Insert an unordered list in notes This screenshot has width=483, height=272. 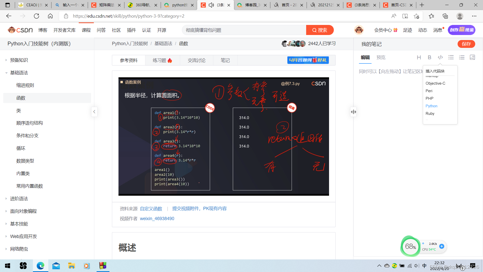coord(451,57)
